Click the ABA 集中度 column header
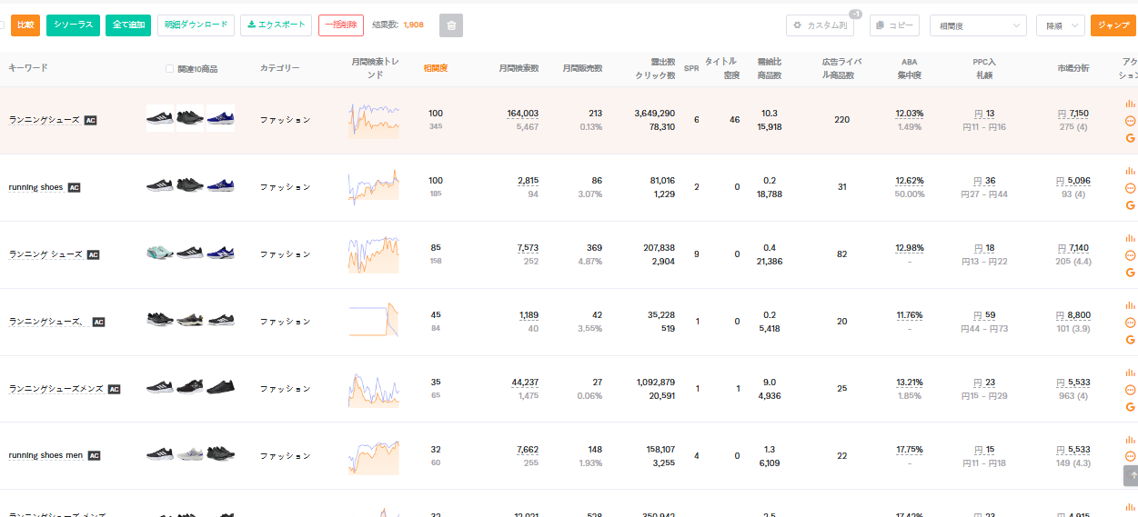Viewport: 1138px width, 517px height. tap(909, 68)
